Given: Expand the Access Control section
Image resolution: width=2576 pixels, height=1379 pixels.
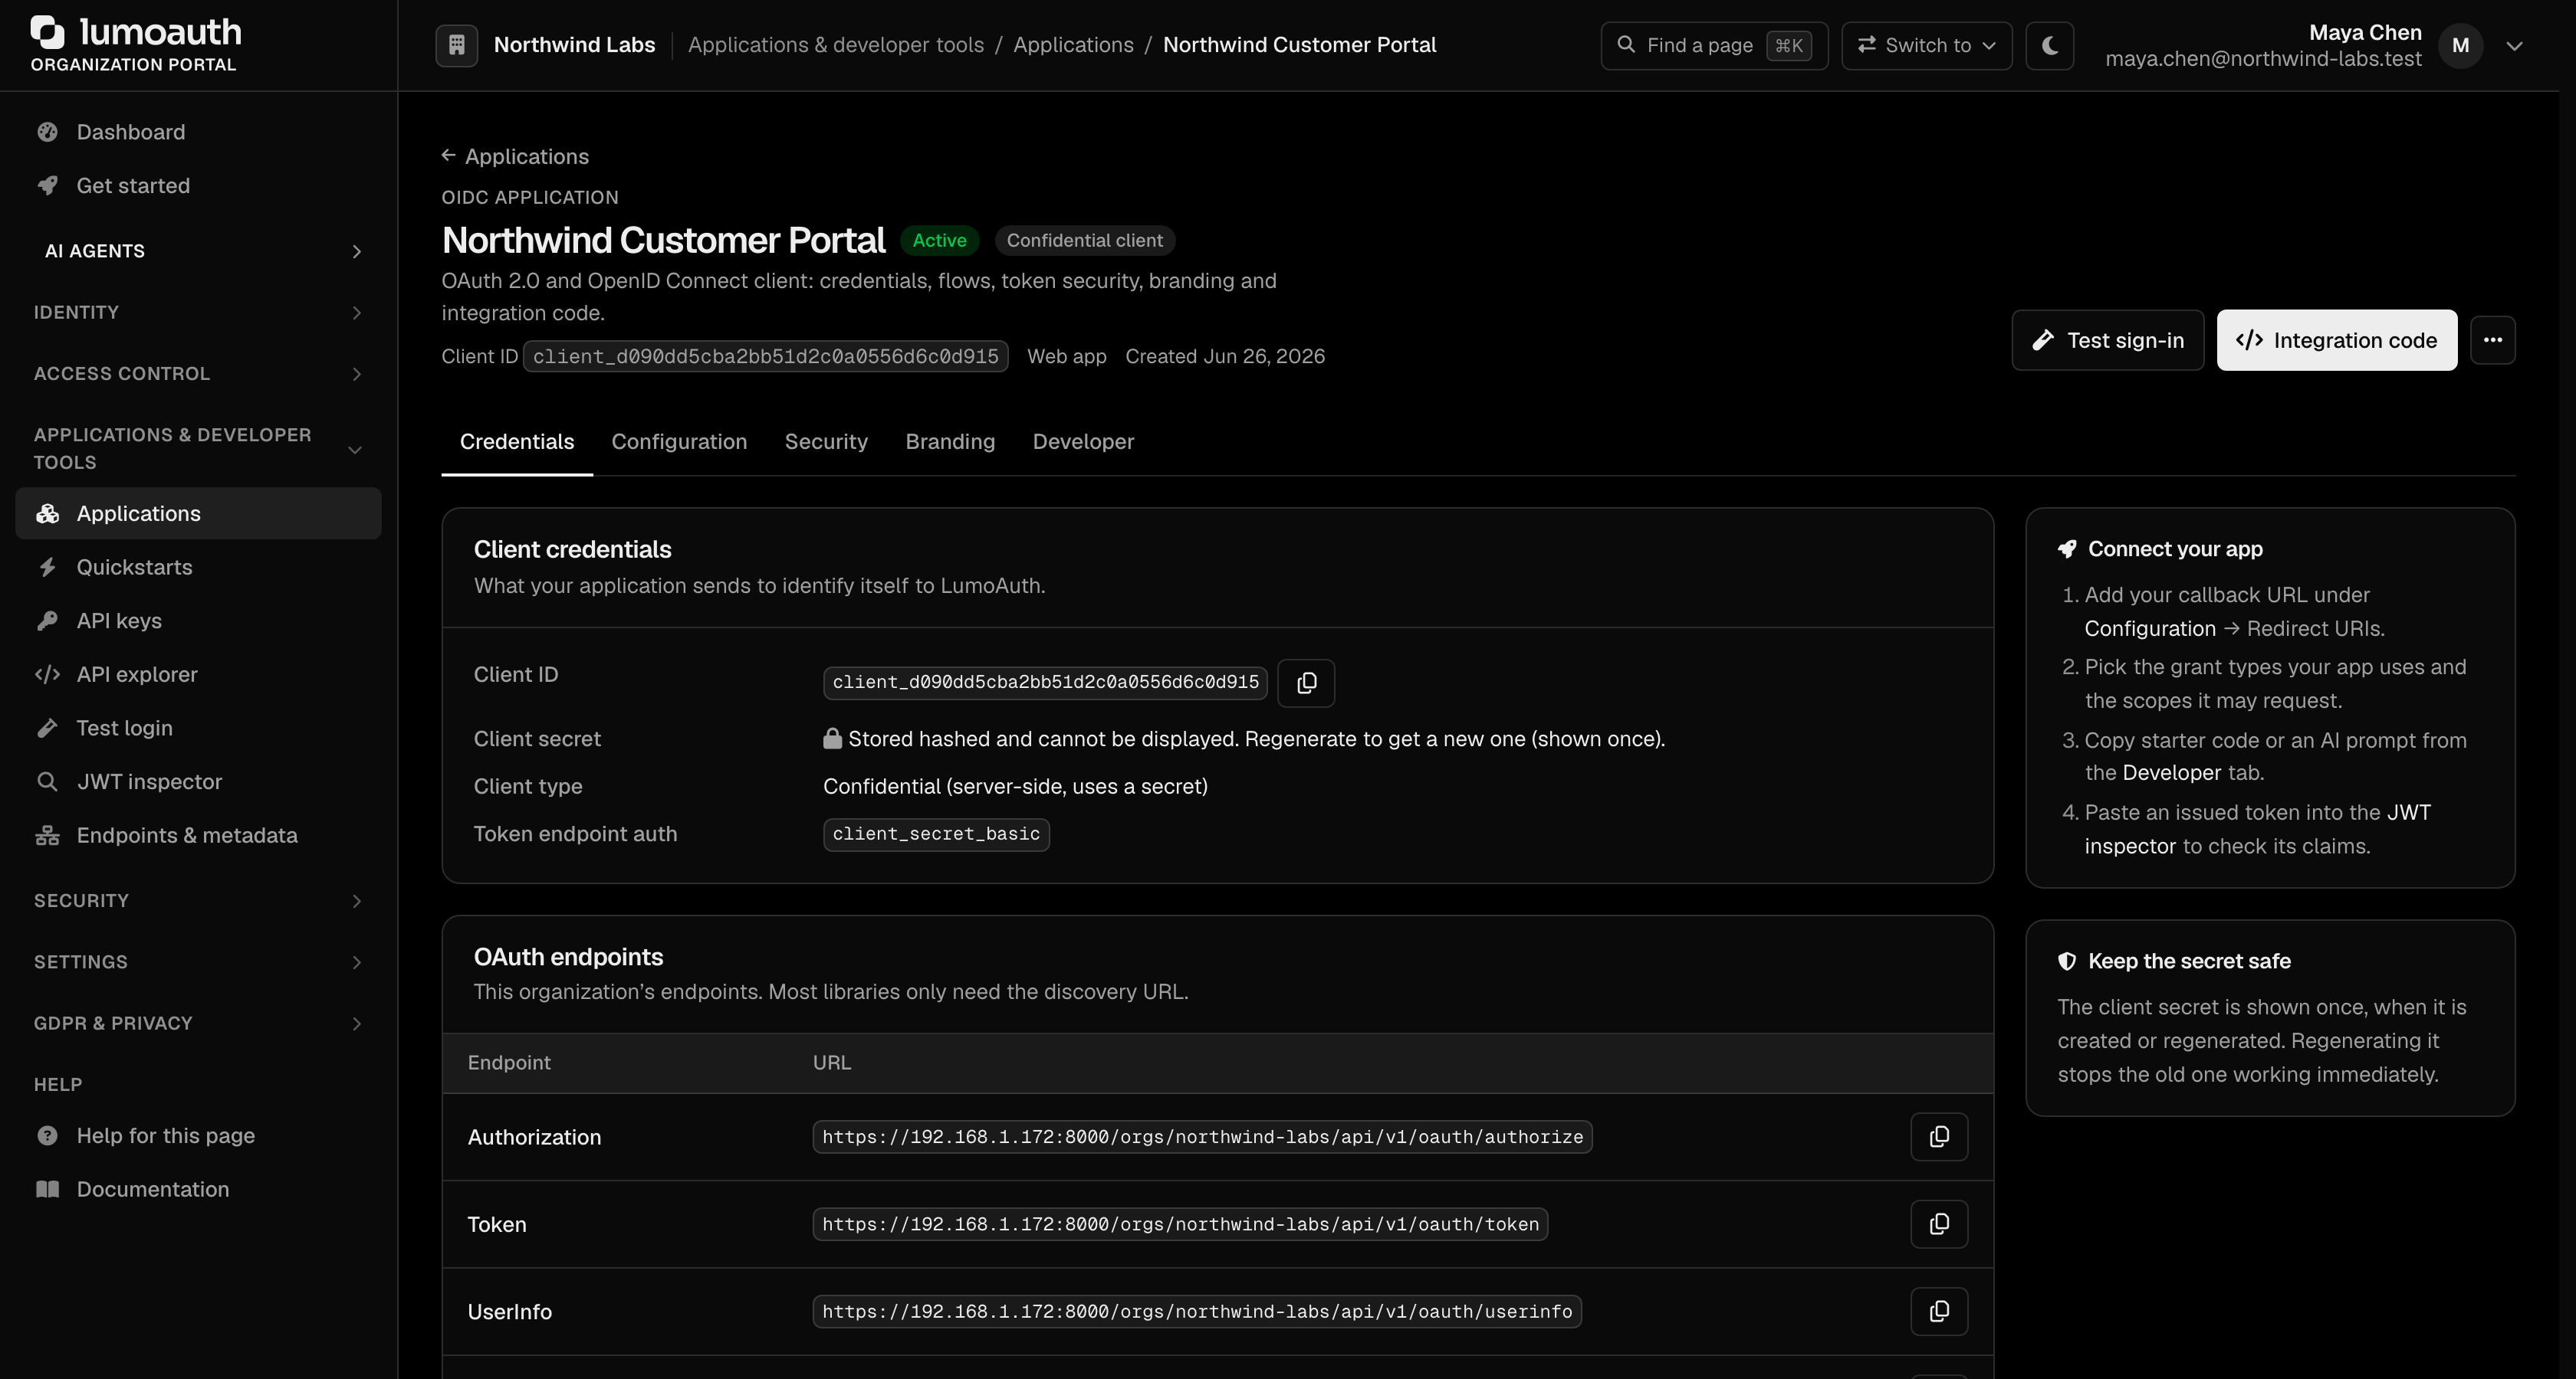Looking at the screenshot, I should 198,374.
